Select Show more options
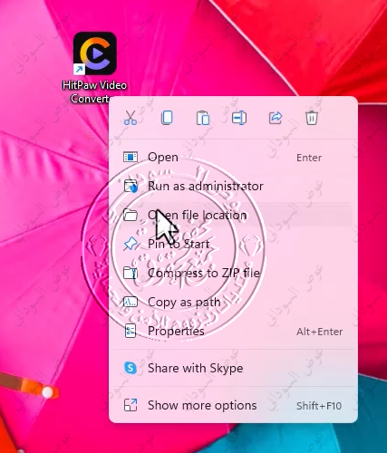 (233, 405)
